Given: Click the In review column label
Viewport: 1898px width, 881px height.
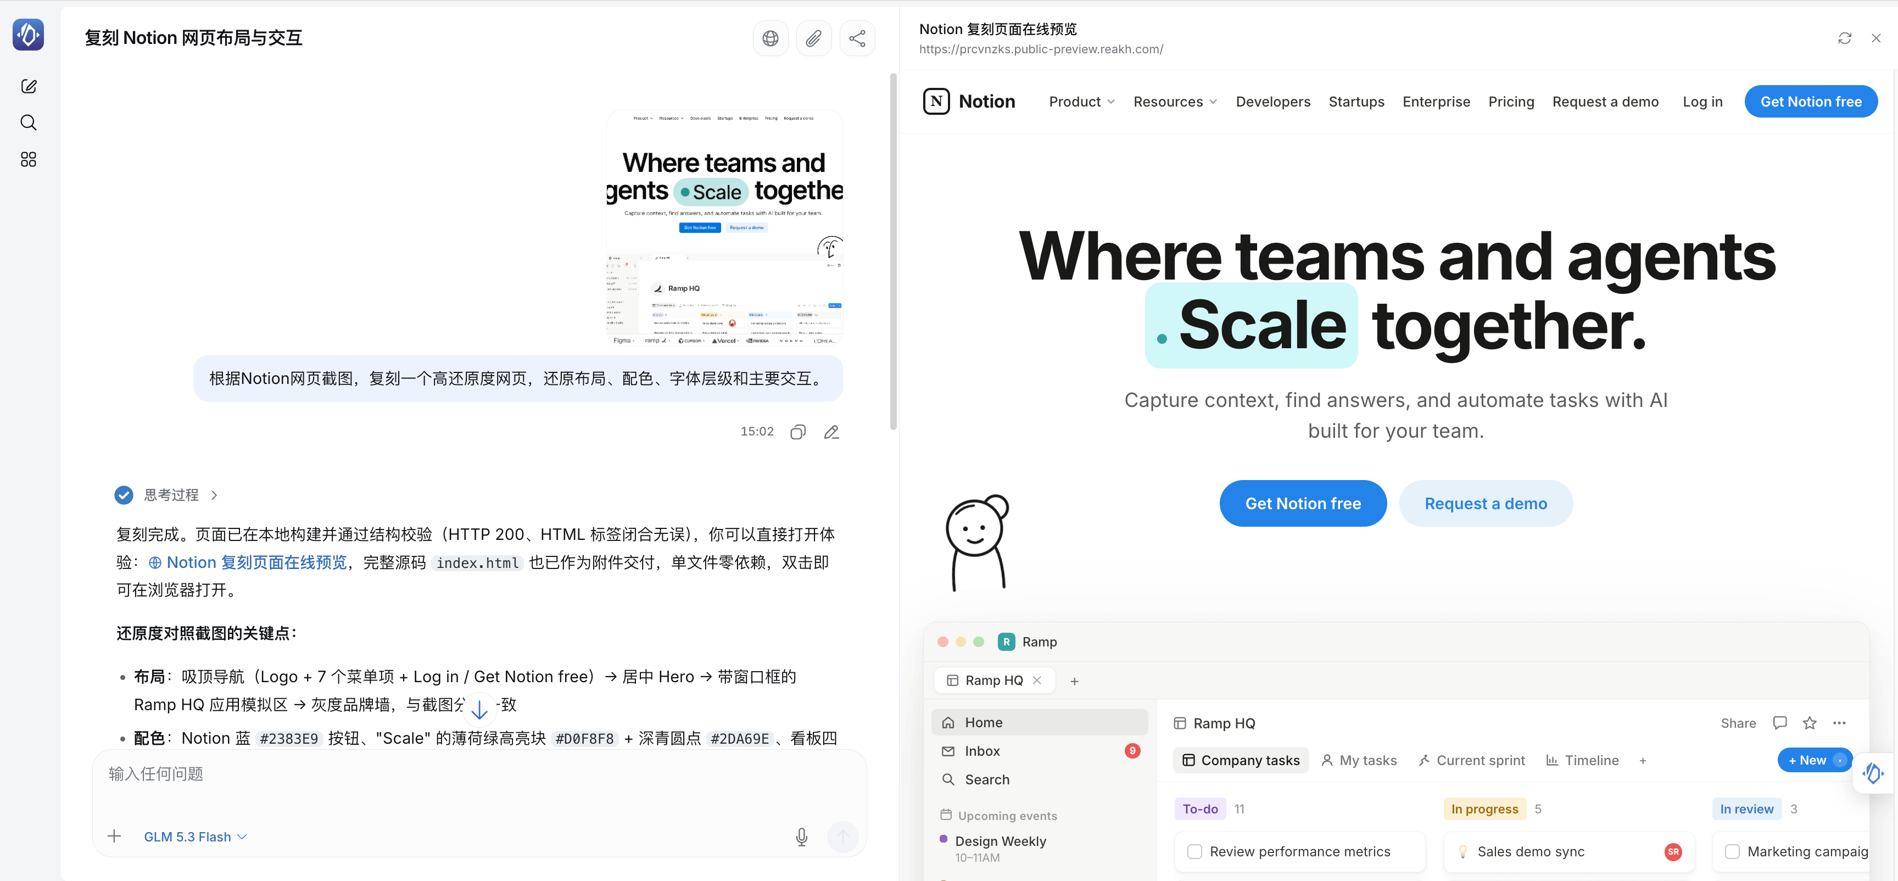Looking at the screenshot, I should coord(1746,809).
